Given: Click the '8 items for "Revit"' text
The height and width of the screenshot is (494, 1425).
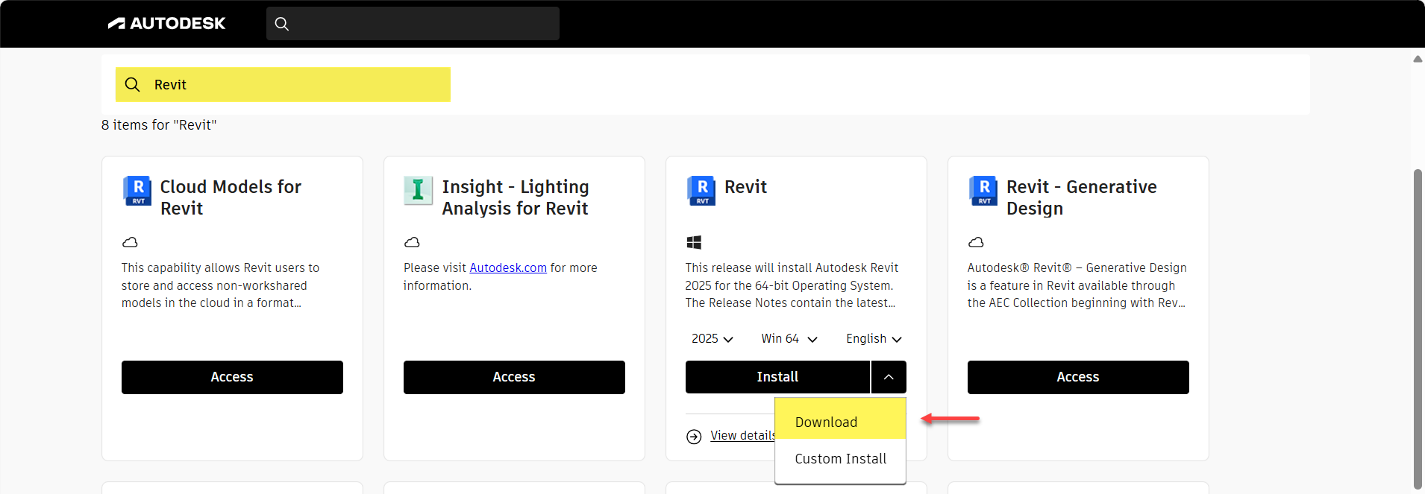Looking at the screenshot, I should pyautogui.click(x=159, y=125).
